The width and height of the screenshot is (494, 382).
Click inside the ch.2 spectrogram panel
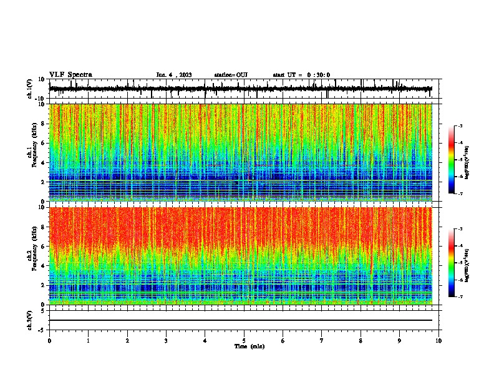[x=240, y=256]
